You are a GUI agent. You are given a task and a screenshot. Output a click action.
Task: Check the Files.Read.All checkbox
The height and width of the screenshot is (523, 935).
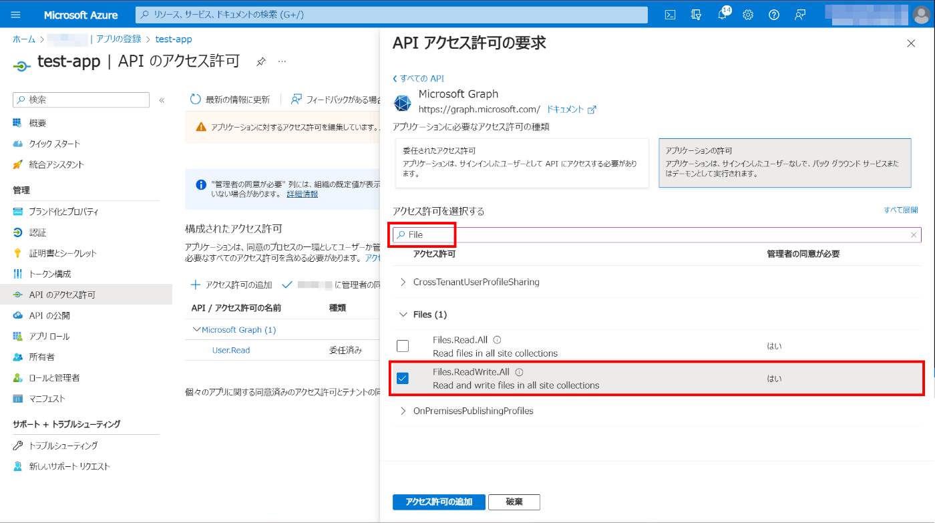coord(403,346)
